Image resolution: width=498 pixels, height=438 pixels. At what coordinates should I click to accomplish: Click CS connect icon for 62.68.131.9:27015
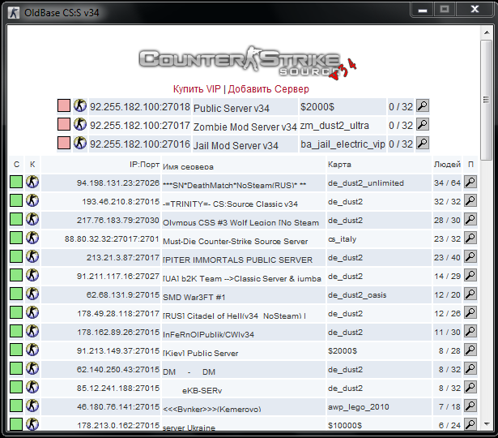(x=32, y=294)
